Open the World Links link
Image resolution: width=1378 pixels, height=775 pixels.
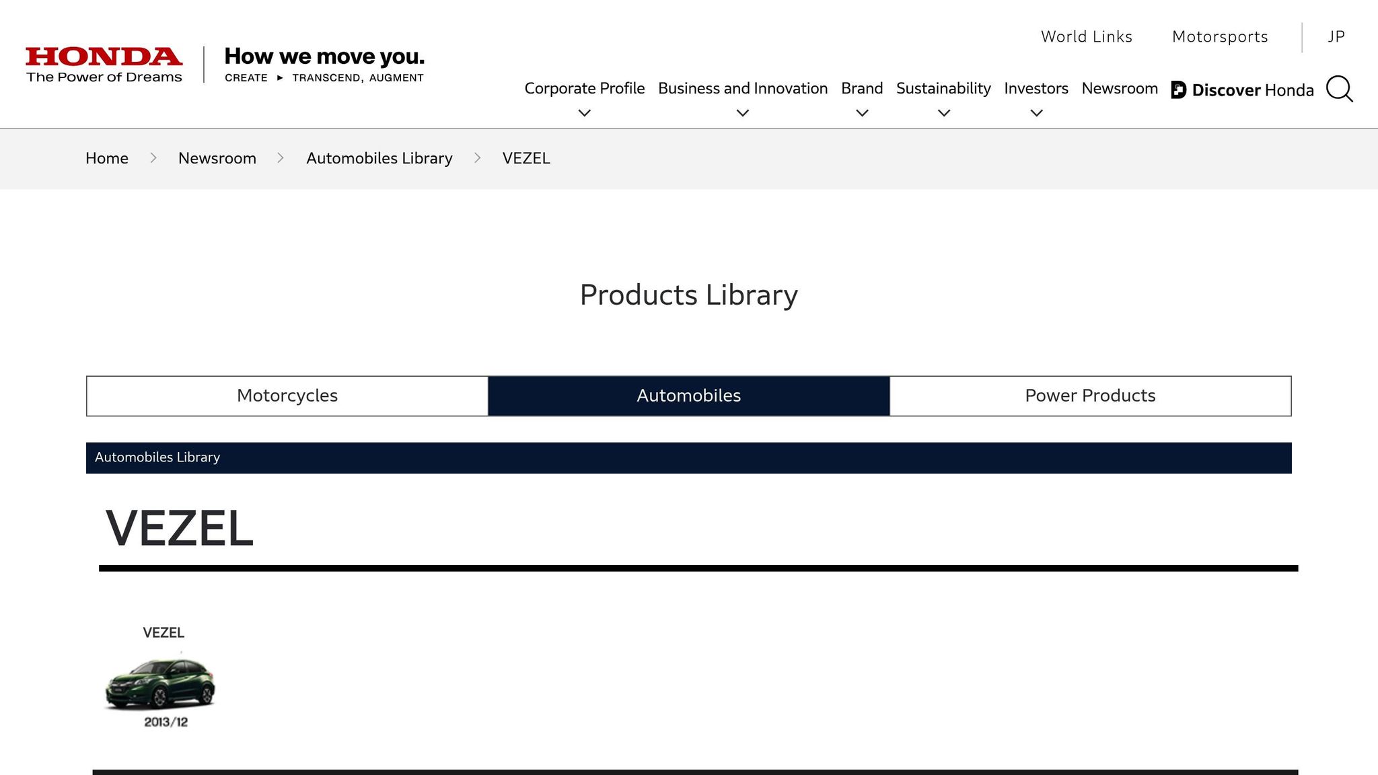click(1086, 36)
